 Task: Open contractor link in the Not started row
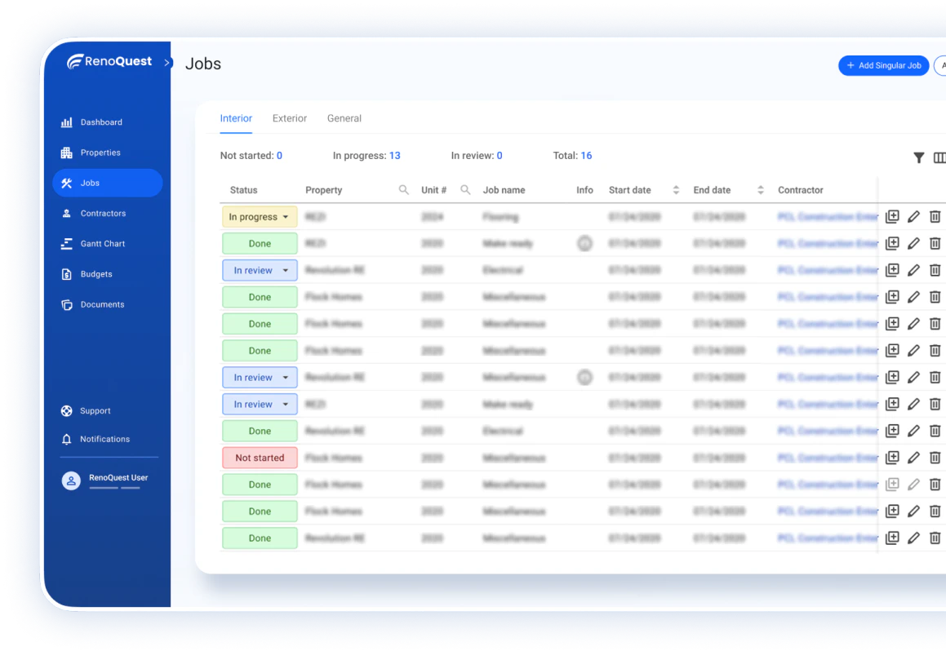tap(828, 458)
